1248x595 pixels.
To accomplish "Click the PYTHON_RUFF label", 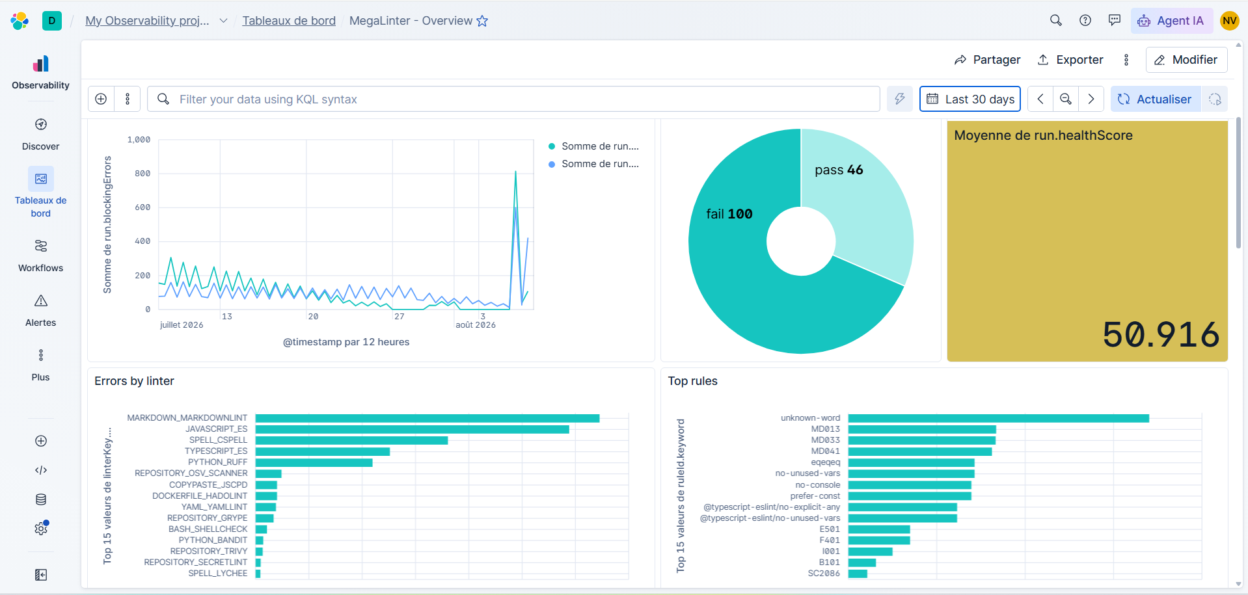I will (x=217, y=462).
